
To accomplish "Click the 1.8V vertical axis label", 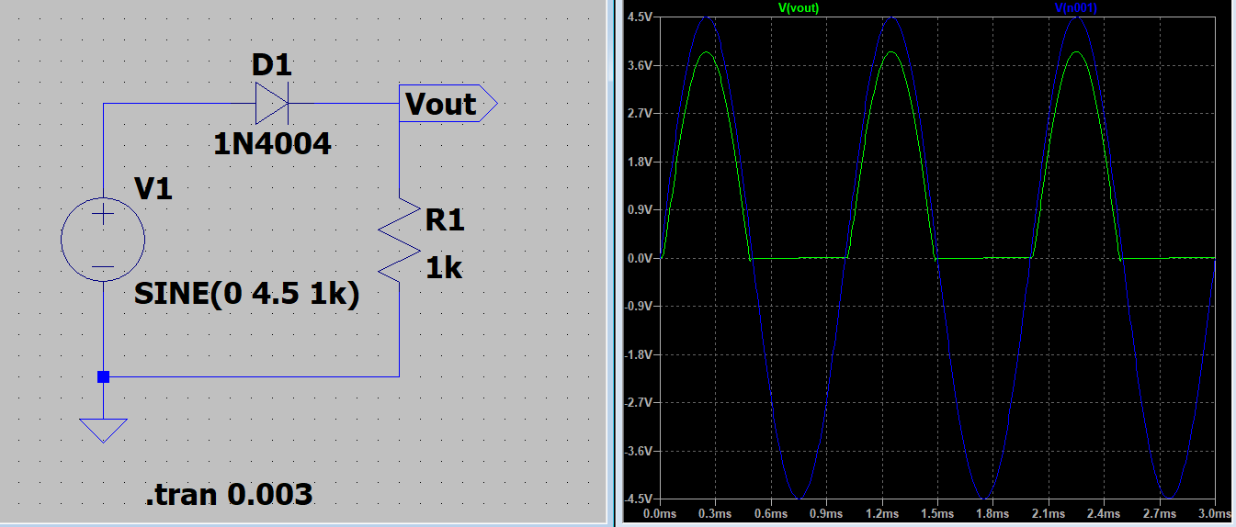I will pos(640,162).
